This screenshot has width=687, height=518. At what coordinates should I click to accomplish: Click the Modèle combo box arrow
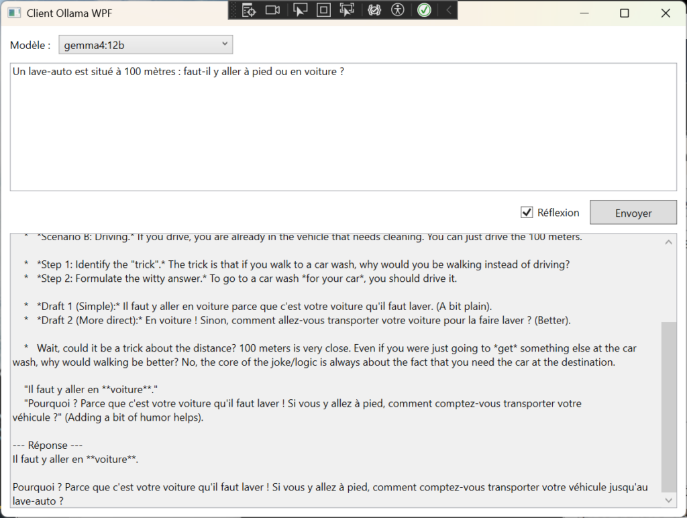click(x=225, y=44)
